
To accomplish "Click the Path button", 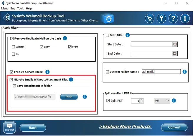I will pos(69,97).
